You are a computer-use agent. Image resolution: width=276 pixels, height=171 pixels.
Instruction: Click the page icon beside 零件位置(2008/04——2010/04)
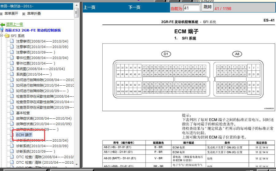pyautogui.click(x=12, y=58)
